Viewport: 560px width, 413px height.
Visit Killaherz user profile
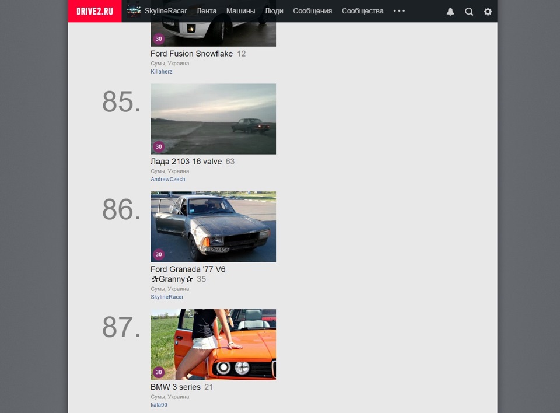click(162, 71)
